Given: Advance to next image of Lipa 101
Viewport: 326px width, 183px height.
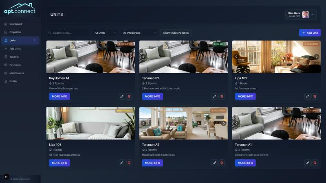Looking at the screenshot, I should 131,123.
